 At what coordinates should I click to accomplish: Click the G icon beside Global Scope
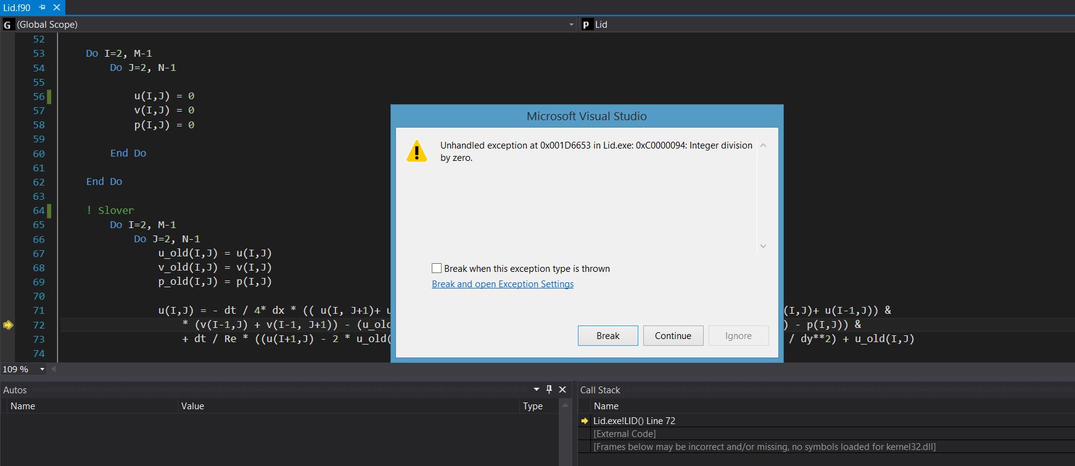[8, 25]
